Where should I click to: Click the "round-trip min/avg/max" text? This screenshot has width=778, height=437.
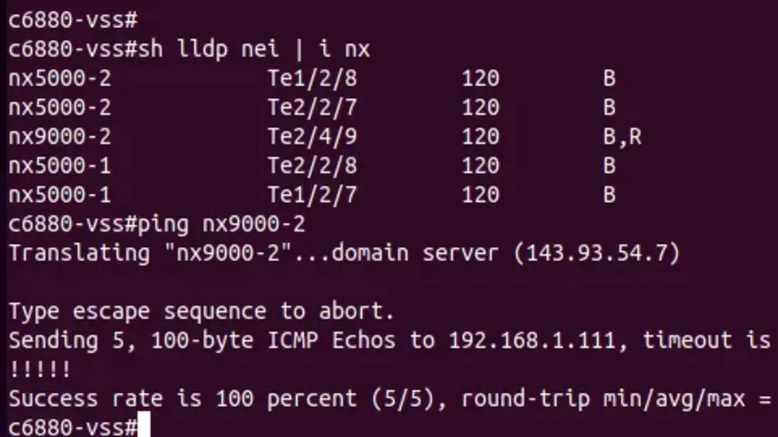[x=602, y=399]
